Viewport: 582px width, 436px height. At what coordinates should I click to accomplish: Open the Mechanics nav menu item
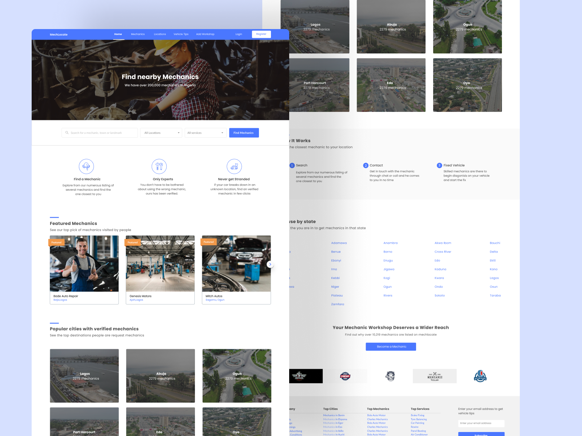[138, 34]
